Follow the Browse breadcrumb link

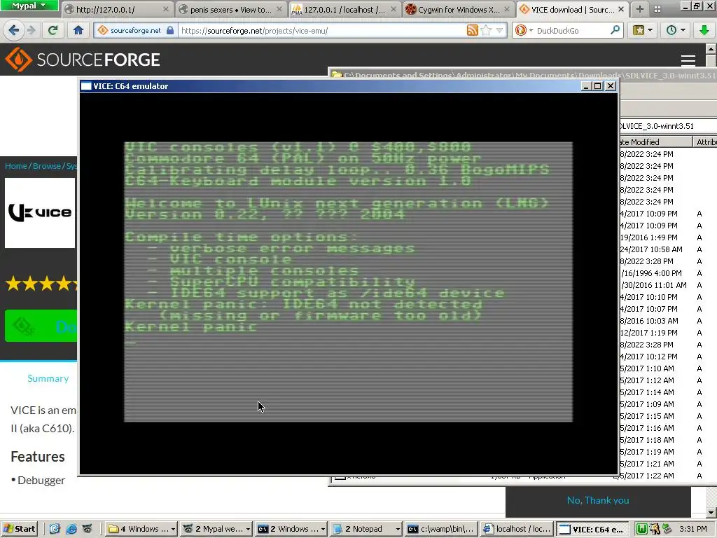point(47,165)
